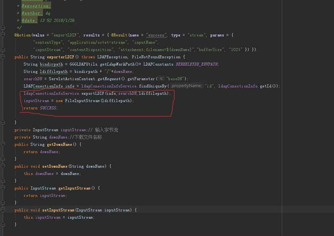This screenshot has width=334, height=236.
Task: Click the getDownName method name
Action: point(60,144)
